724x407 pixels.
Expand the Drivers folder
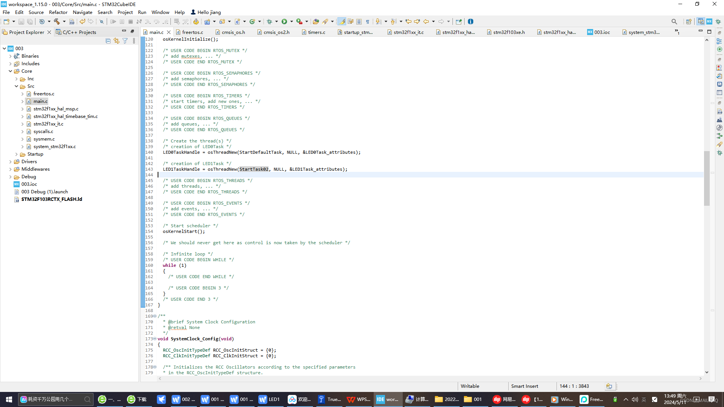11,162
